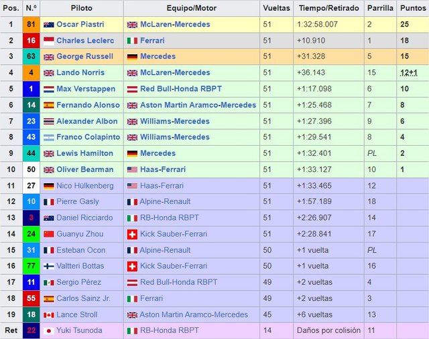
Task: Open Carlos Sainz Jr. driver link
Action: [x=83, y=298]
